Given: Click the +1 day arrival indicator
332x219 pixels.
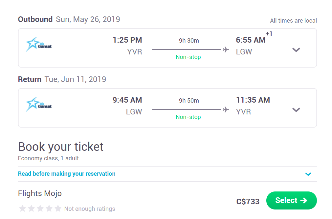Looking at the screenshot, I should (269, 34).
